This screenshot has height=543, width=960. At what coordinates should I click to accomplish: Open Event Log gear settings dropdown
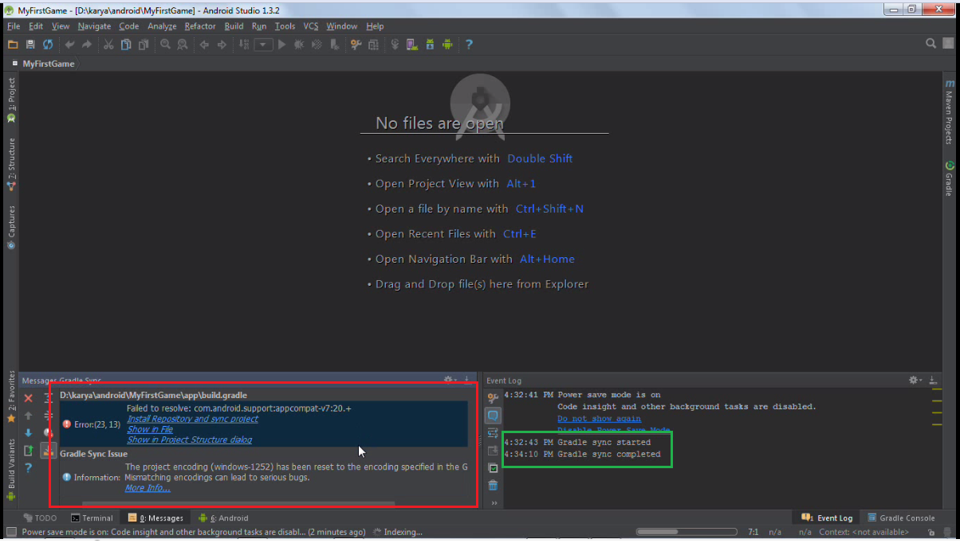(915, 381)
